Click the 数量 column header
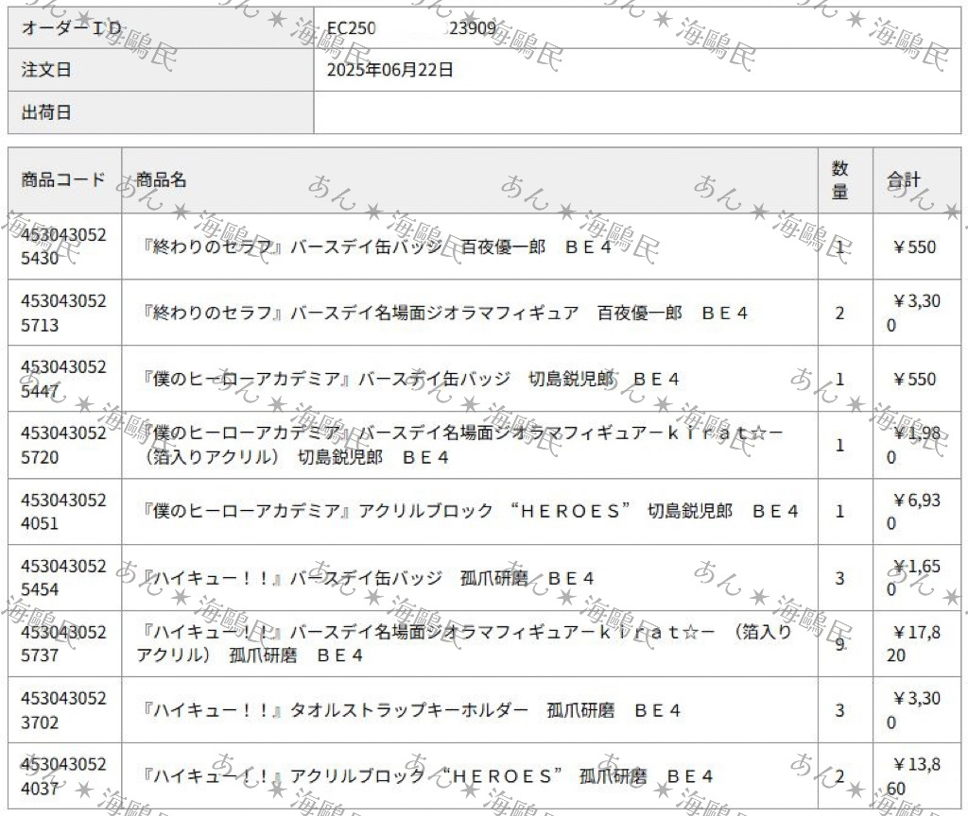This screenshot has width=968, height=816. coord(839,180)
